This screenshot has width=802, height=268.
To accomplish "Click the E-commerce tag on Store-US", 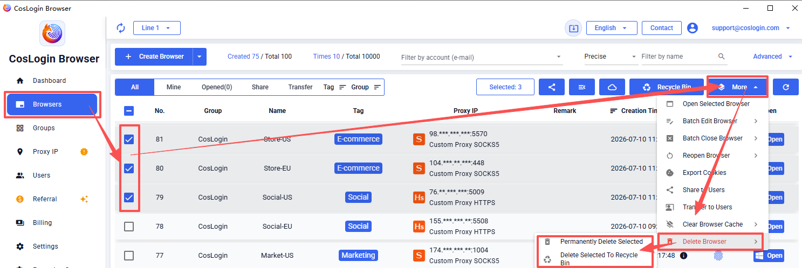I will pos(358,139).
